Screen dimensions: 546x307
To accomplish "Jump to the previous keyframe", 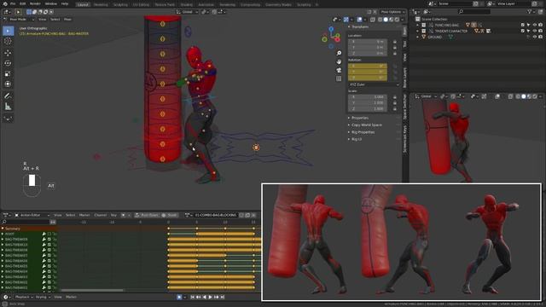I will tap(198, 297).
